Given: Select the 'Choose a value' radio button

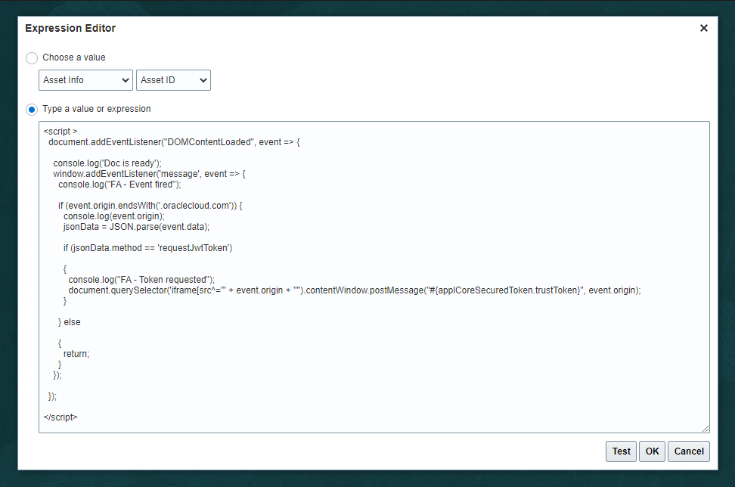Looking at the screenshot, I should 32,57.
